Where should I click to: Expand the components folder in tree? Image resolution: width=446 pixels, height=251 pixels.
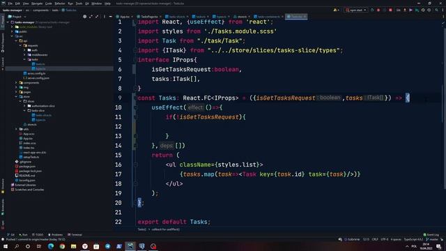[16, 82]
